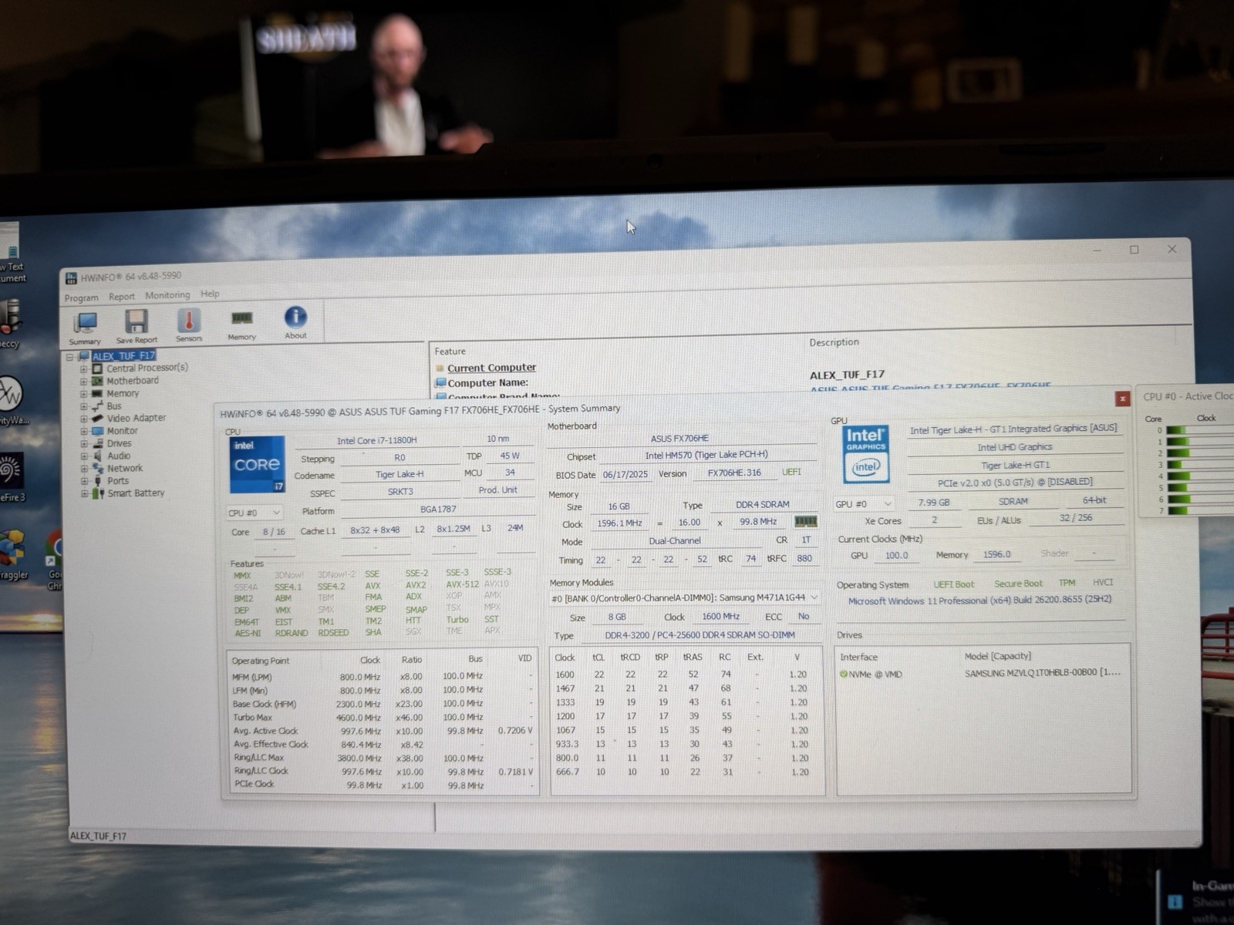The image size is (1234, 925).
Task: Click the HWiNFO title bar app icon
Action: [71, 277]
